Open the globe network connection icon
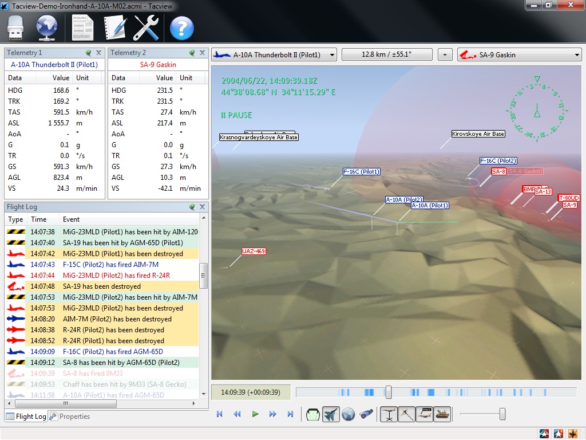 (x=47, y=27)
